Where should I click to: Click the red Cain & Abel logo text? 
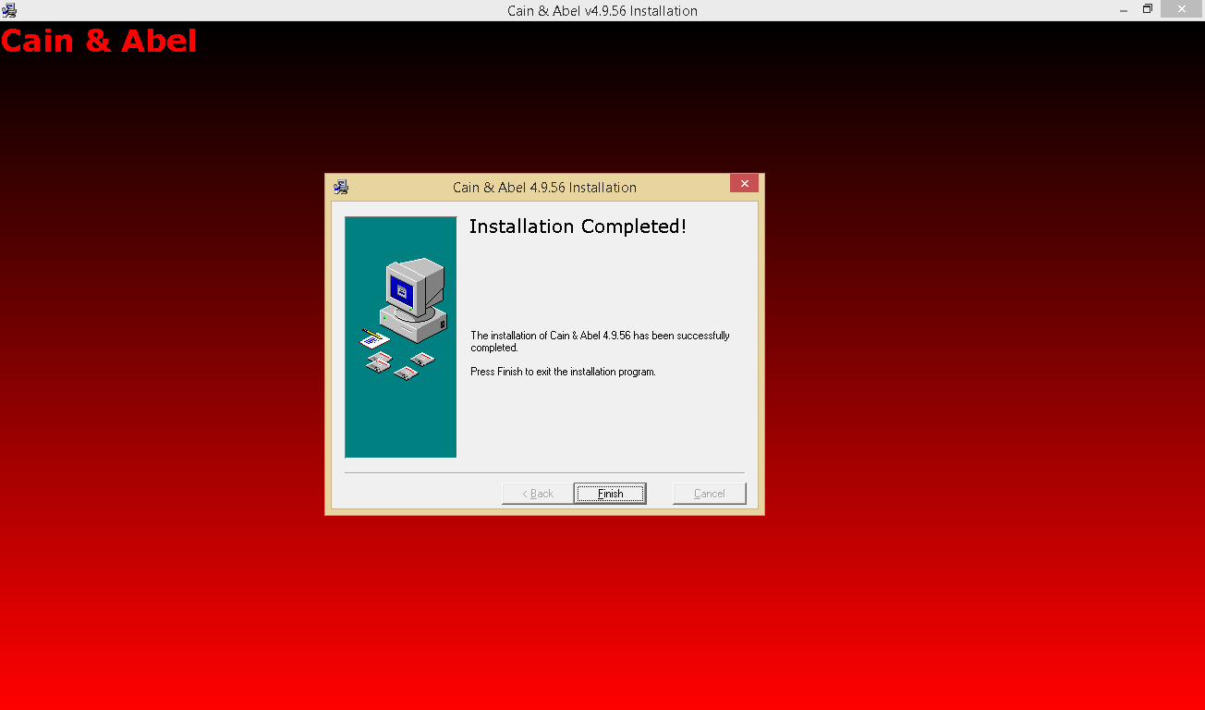[x=98, y=40]
